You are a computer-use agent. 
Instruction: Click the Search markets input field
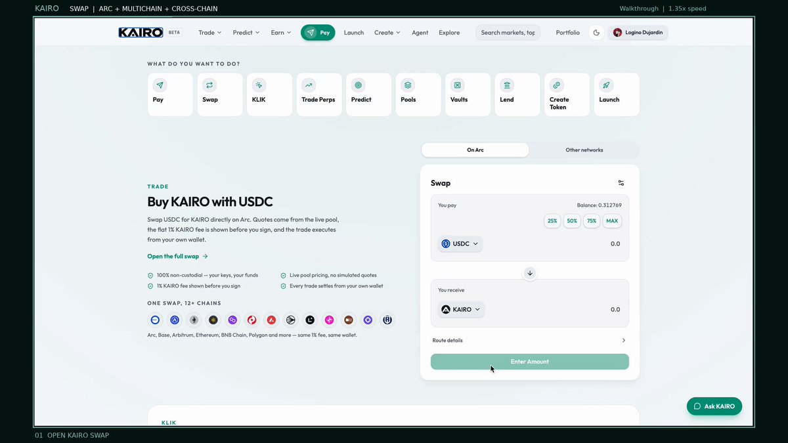pos(508,32)
